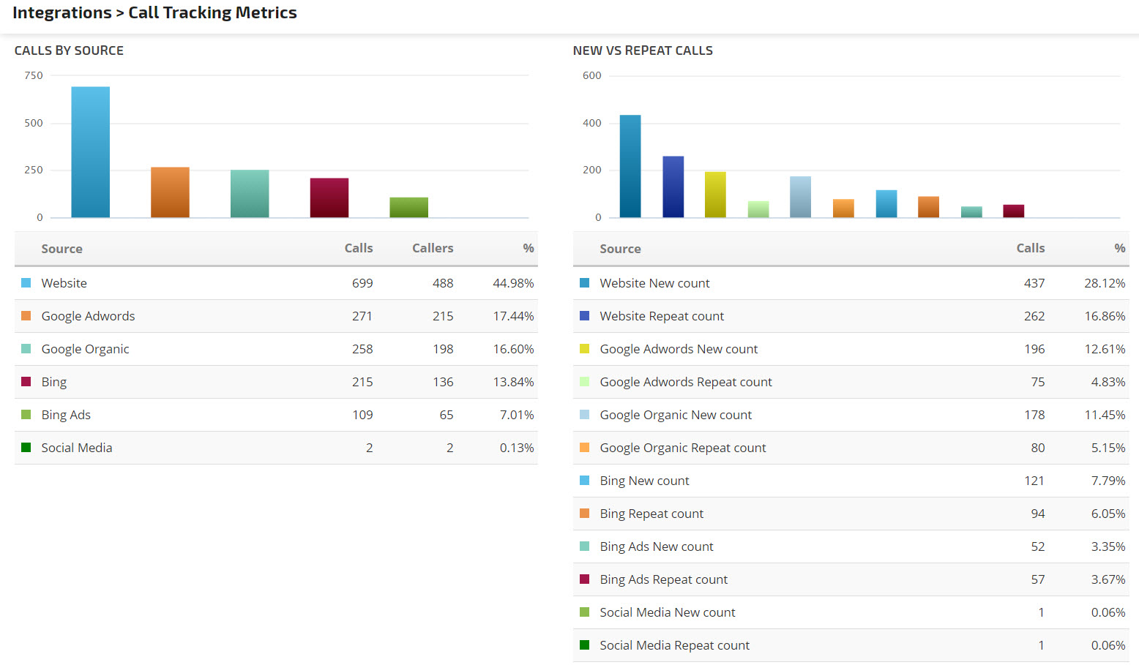Select the yellow Google Adwords New count swatch

point(584,349)
